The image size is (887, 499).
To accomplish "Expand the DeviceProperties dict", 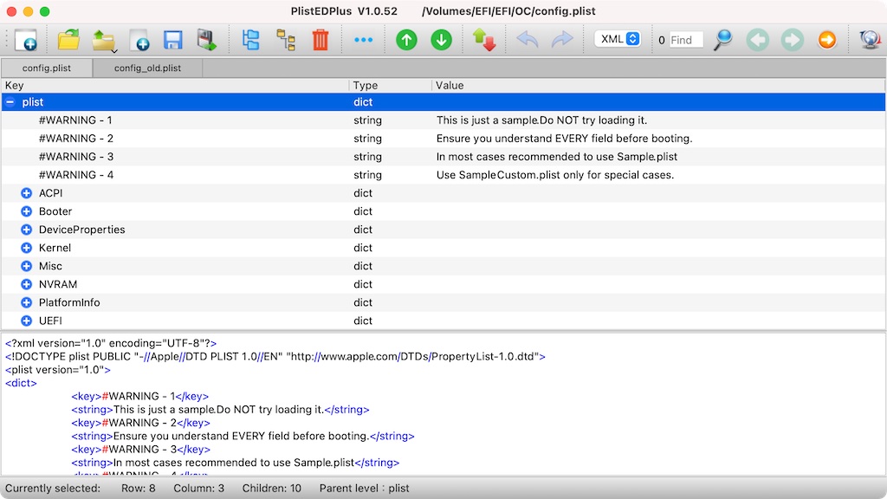I will [x=27, y=230].
